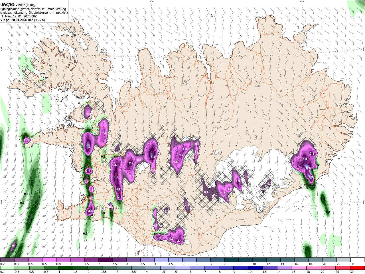Click the 2.4 precipitation value near south coast
The image size is (365, 274).
179,241
